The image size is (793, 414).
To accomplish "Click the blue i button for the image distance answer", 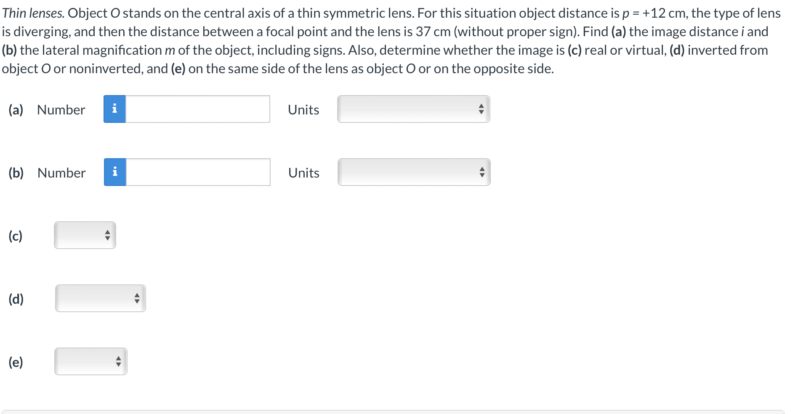I will point(114,109).
